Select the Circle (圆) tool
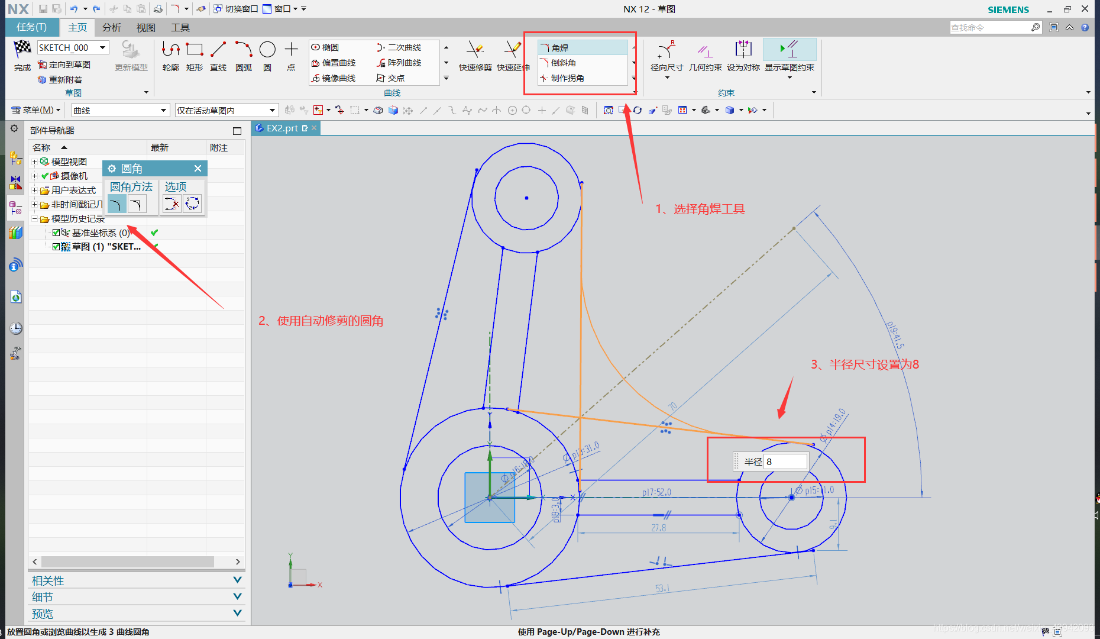This screenshot has height=639, width=1100. 267,56
